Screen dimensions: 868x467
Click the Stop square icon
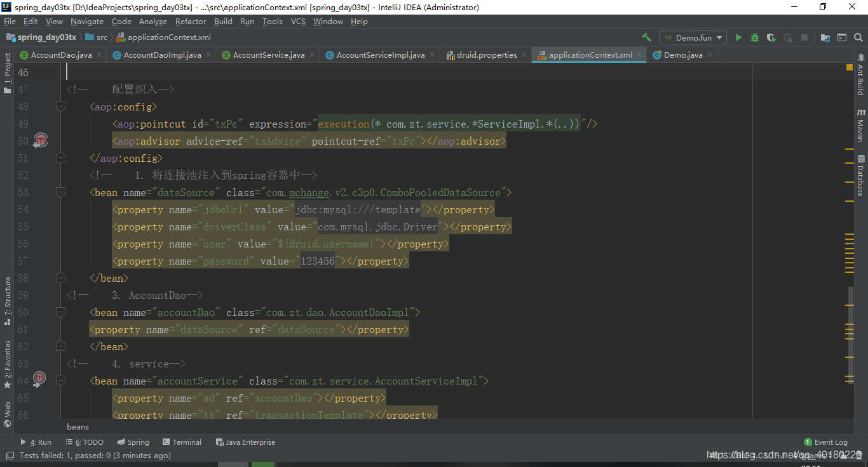[x=804, y=37]
